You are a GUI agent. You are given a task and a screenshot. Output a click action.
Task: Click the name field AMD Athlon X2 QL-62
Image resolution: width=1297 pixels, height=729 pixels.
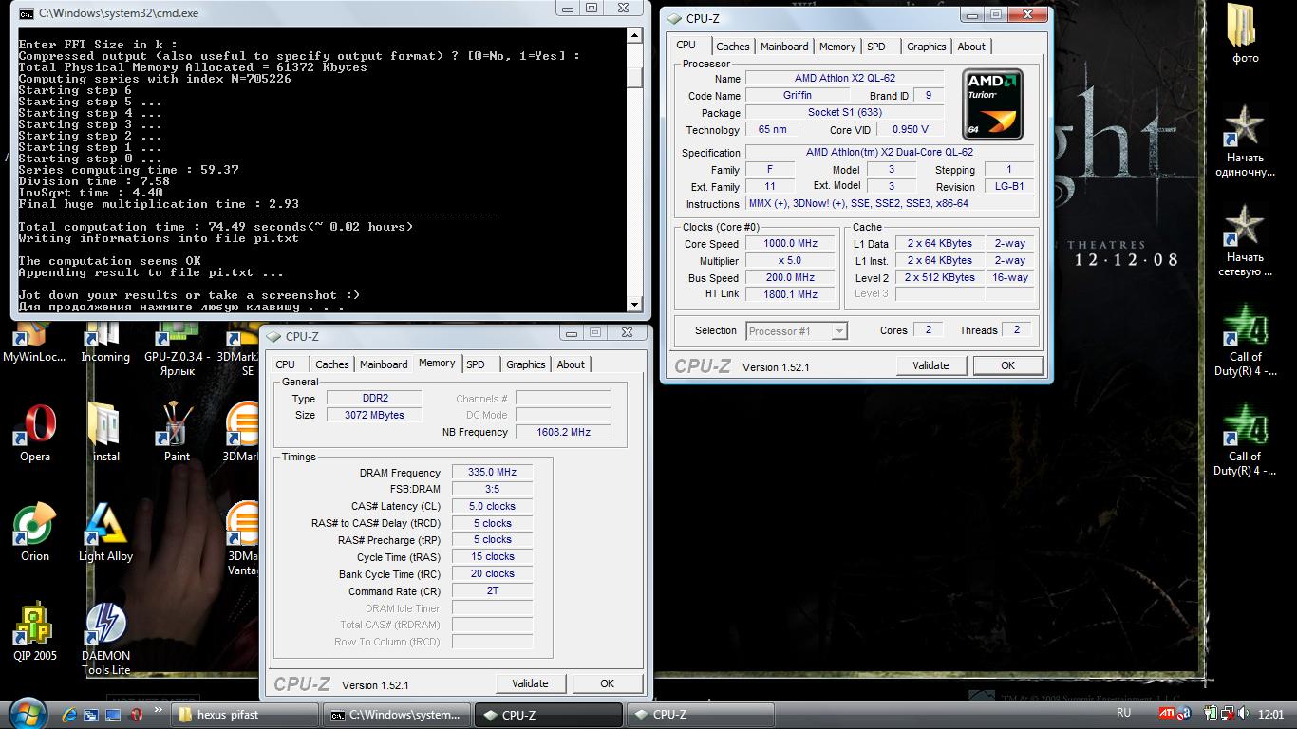click(844, 79)
